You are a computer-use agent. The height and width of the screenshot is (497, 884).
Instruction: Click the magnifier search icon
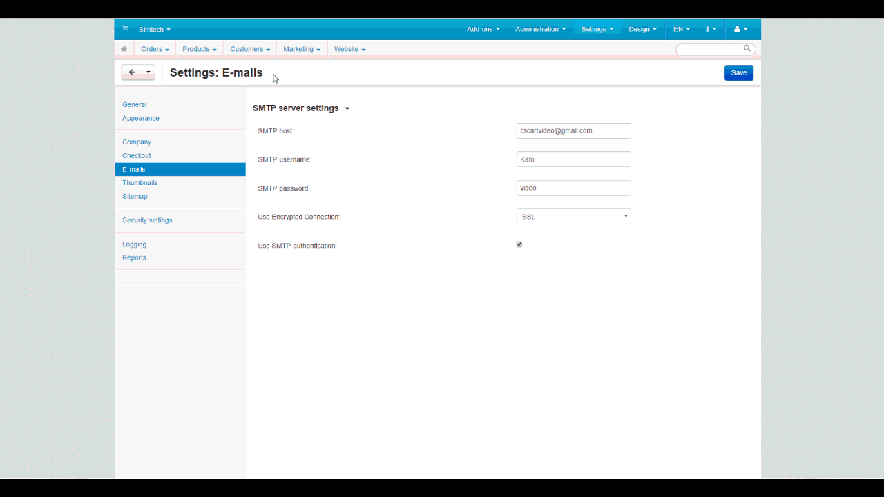[747, 49]
